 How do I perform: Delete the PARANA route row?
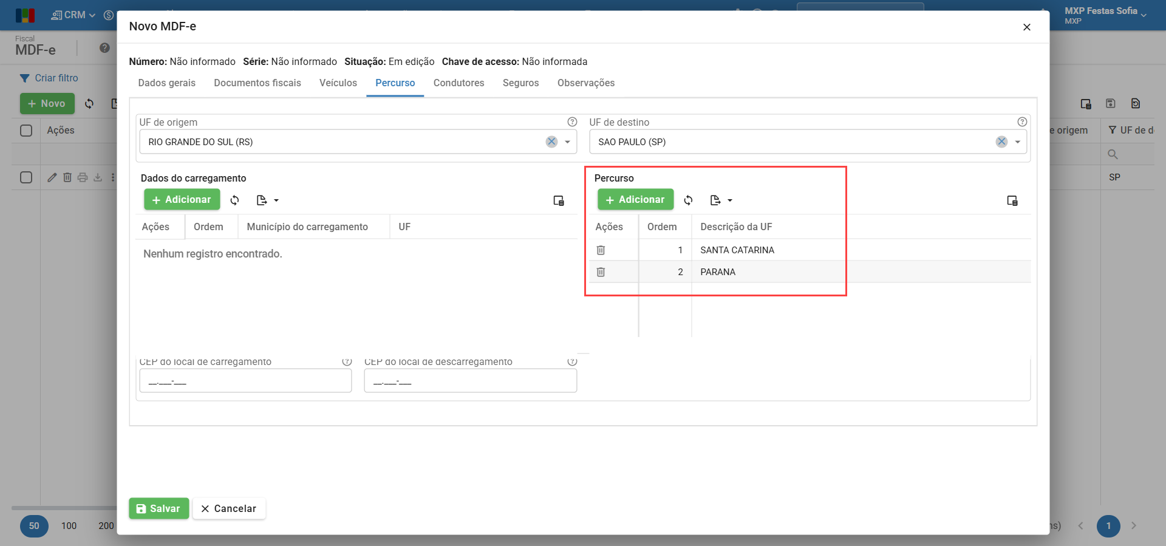(601, 272)
